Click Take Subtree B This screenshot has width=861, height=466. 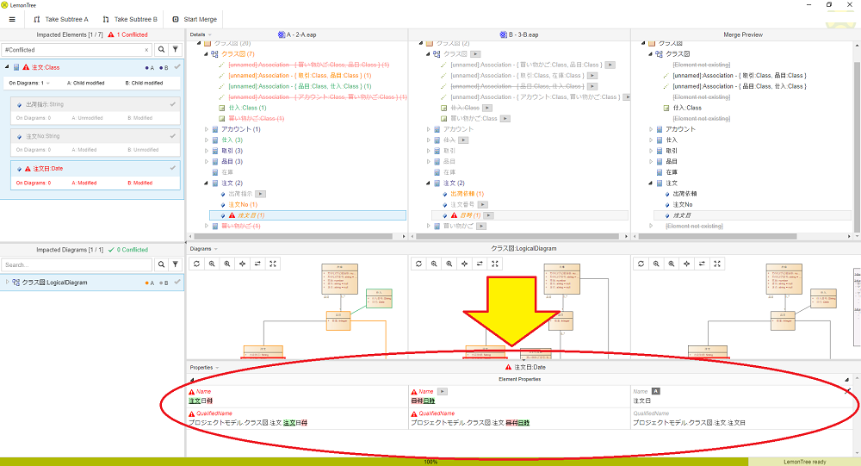click(130, 19)
